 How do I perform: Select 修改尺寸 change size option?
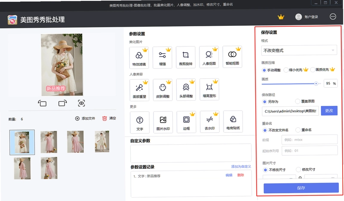(x=306, y=170)
